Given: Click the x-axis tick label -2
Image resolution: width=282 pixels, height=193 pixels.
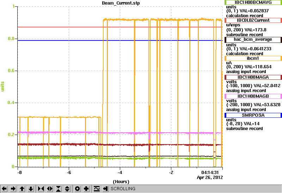Looking at the screenshot, I should click(x=171, y=173).
